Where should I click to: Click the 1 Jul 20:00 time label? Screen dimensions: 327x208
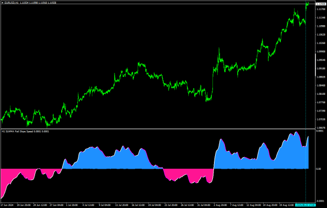72,205
